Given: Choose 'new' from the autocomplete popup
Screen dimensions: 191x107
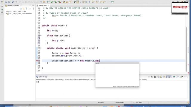Looking at the screenshot, I should pos(117,63).
